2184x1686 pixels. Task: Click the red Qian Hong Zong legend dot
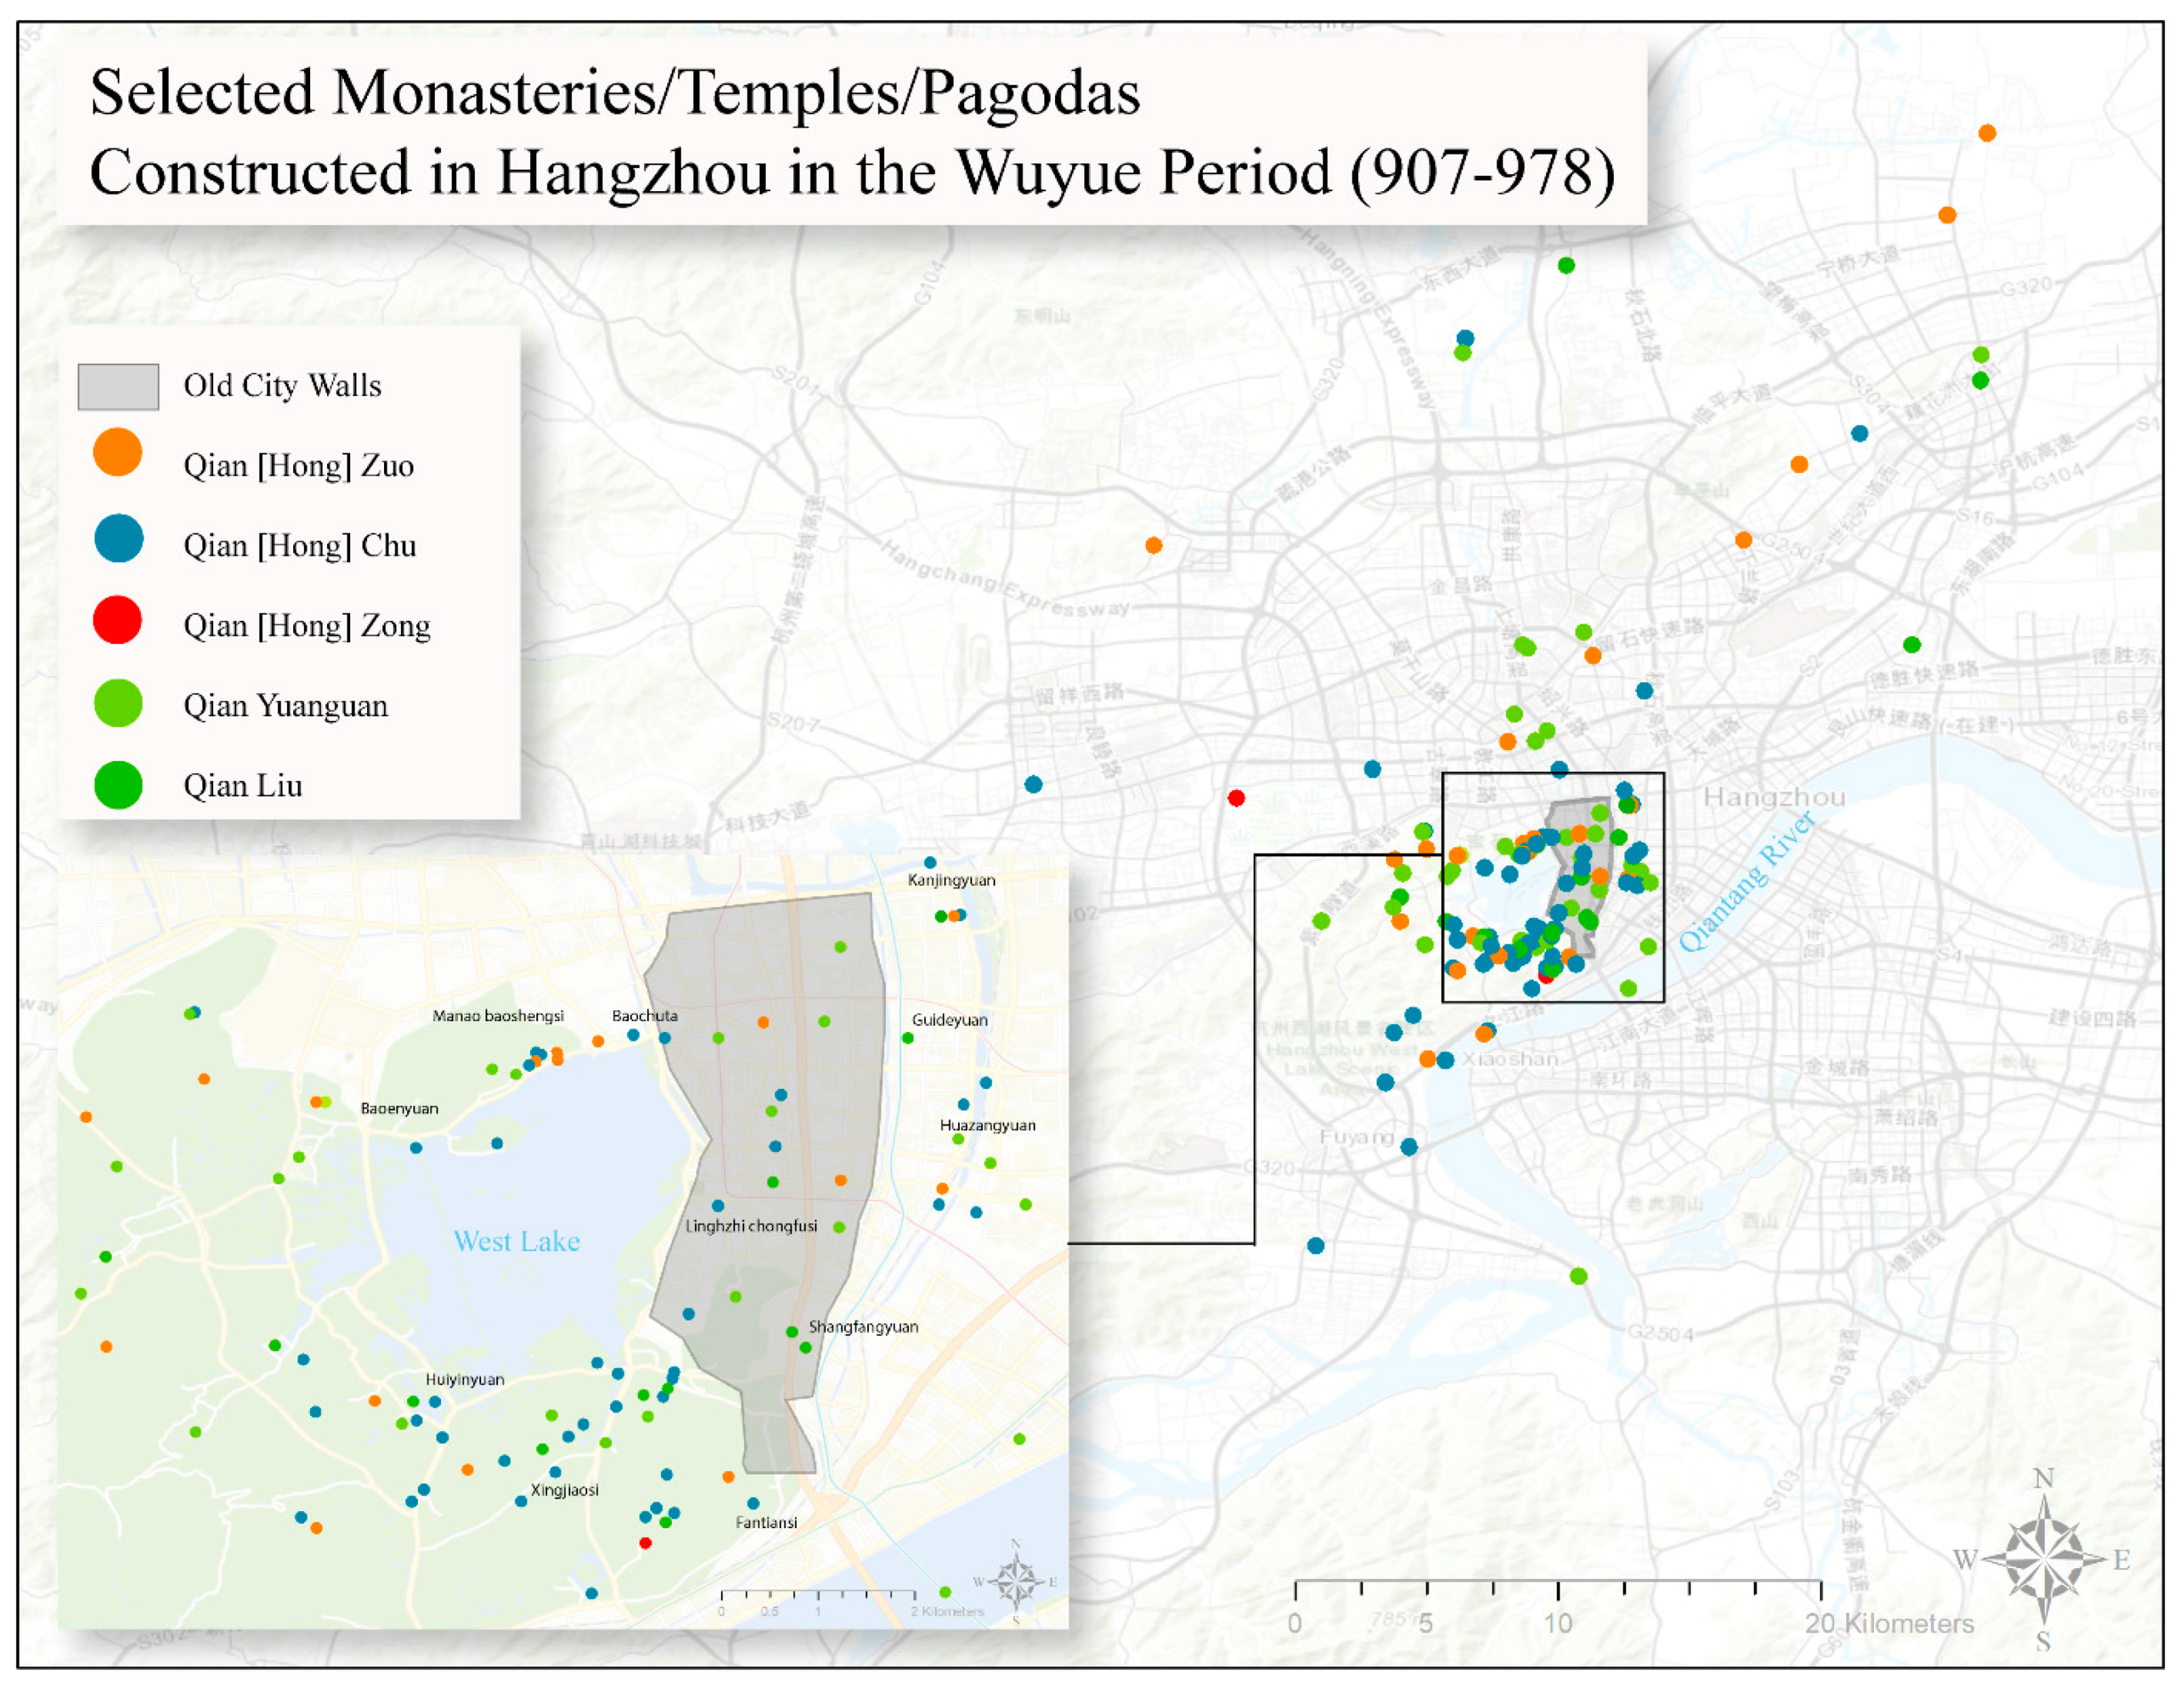117,620
